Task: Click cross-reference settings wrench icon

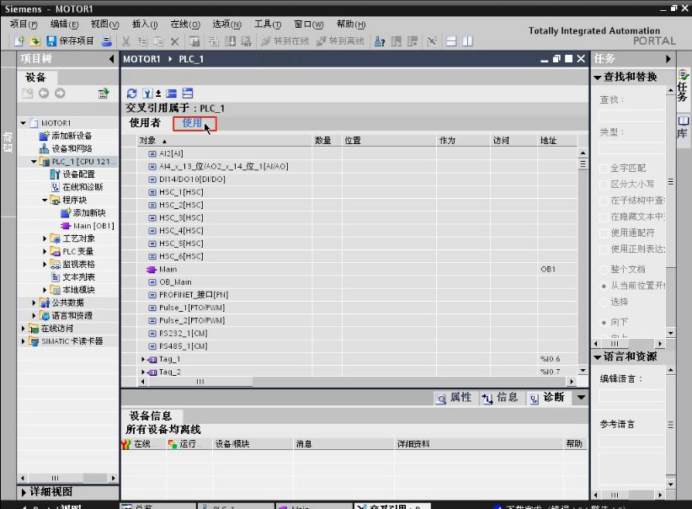Action: [x=148, y=94]
